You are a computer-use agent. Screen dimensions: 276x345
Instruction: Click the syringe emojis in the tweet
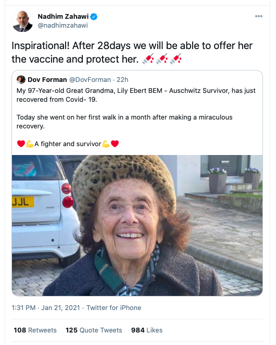162,59
